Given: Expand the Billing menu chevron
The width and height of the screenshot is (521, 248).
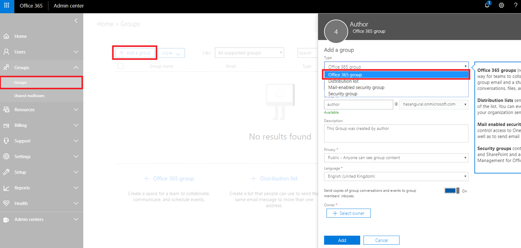Looking at the screenshot, I should click(x=76, y=125).
